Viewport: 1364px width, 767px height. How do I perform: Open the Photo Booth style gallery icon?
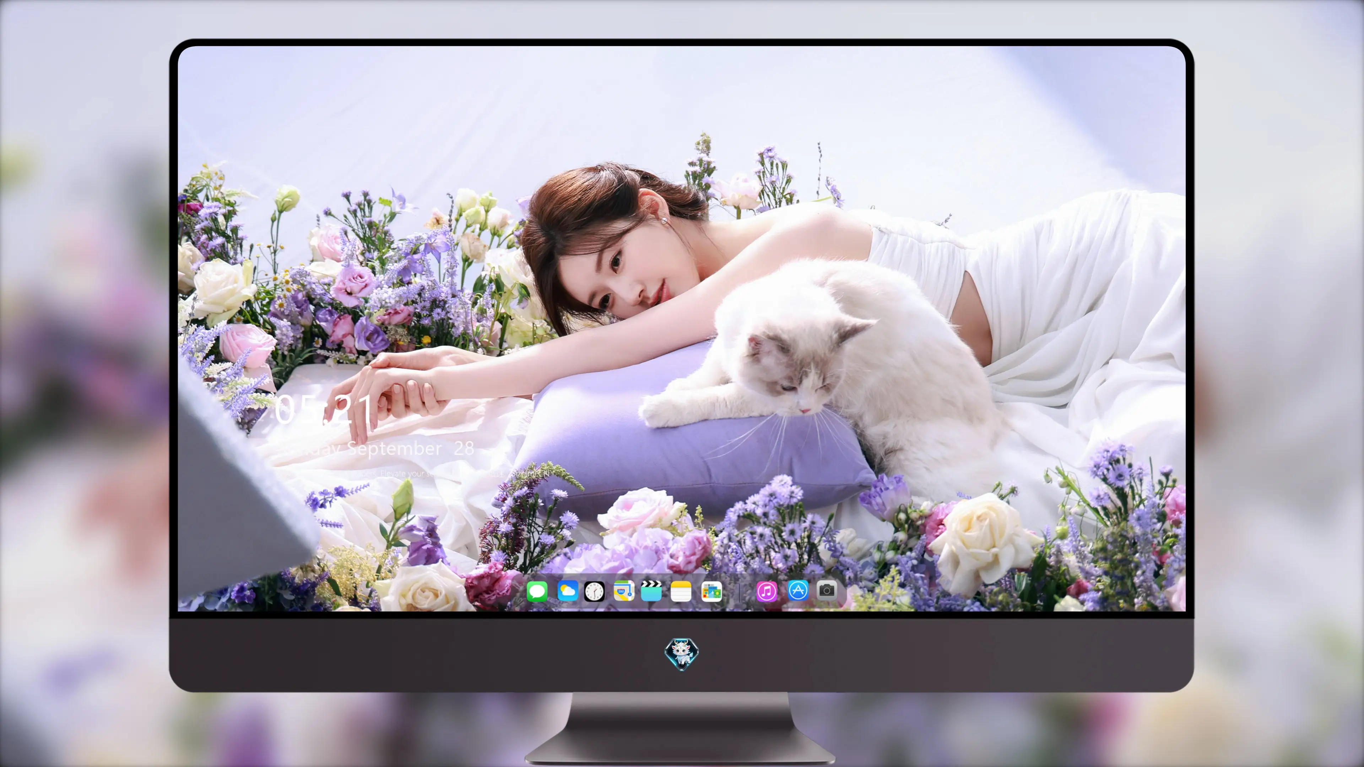click(711, 591)
